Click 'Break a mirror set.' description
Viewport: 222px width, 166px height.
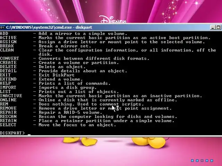[x=65, y=46]
